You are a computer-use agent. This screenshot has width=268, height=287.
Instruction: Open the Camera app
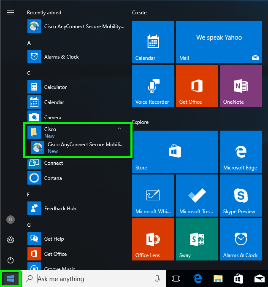76,117
